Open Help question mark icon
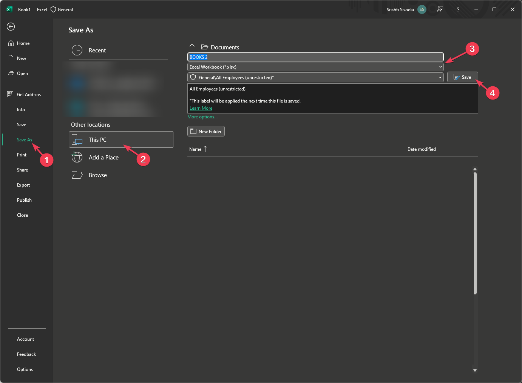 click(x=458, y=9)
